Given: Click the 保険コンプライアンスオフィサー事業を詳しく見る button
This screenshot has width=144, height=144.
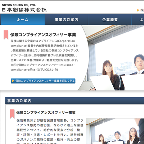Looking at the screenshot, I should (43, 81).
